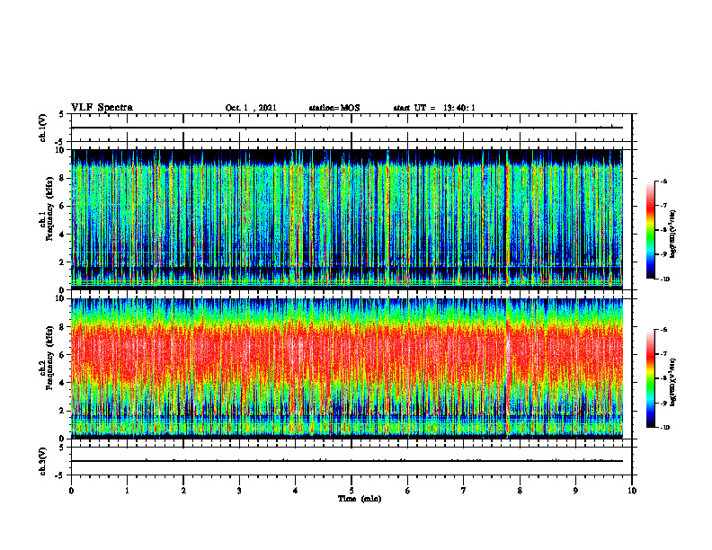This screenshot has height=550, width=712.
Task: Select the "start UT = 13:40:1" text
Action: click(x=434, y=108)
